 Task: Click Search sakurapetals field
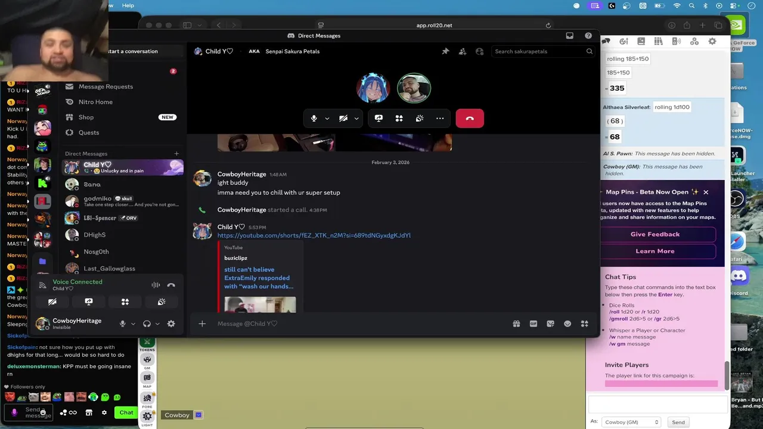point(542,51)
